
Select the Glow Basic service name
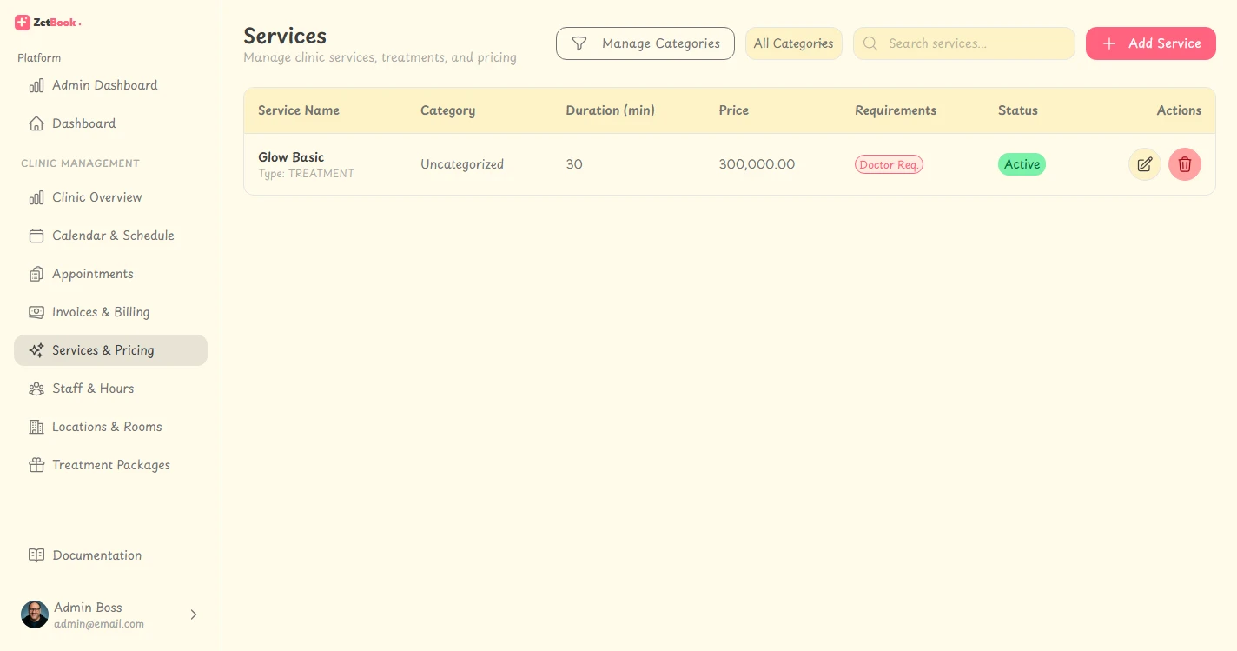point(291,157)
